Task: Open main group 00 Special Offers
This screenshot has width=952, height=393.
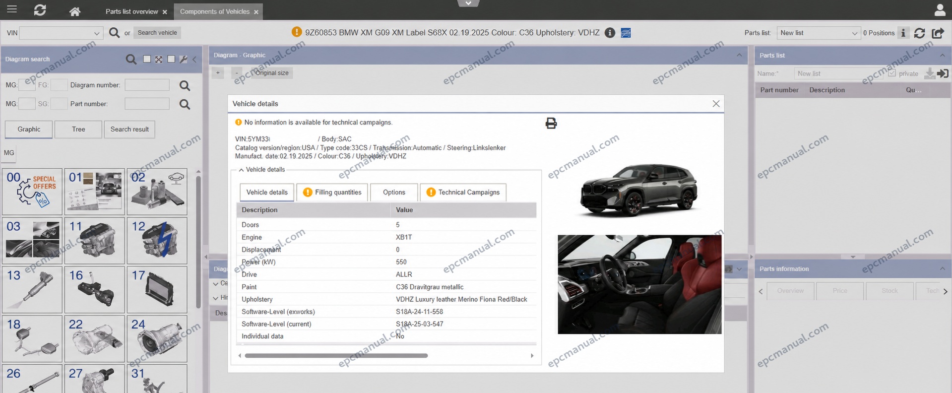Action: pyautogui.click(x=32, y=192)
